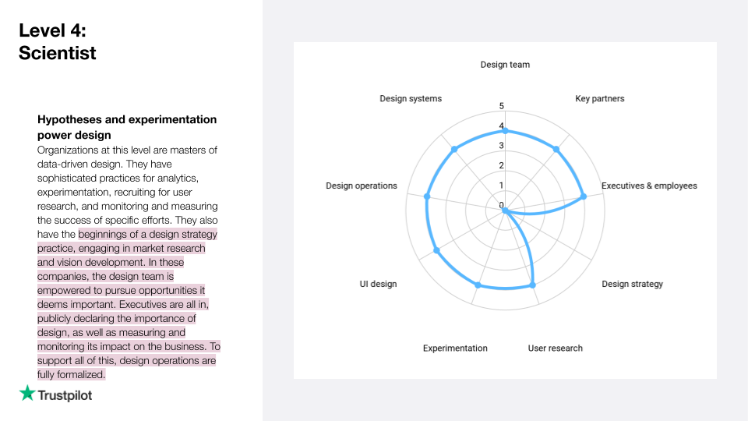Select the User research data point
This screenshot has width=748, height=421.
click(532, 285)
